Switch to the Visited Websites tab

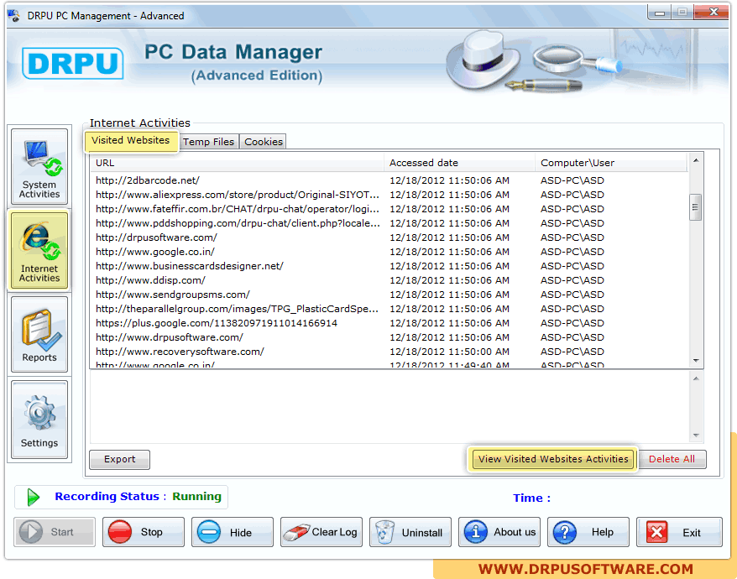[x=131, y=140]
